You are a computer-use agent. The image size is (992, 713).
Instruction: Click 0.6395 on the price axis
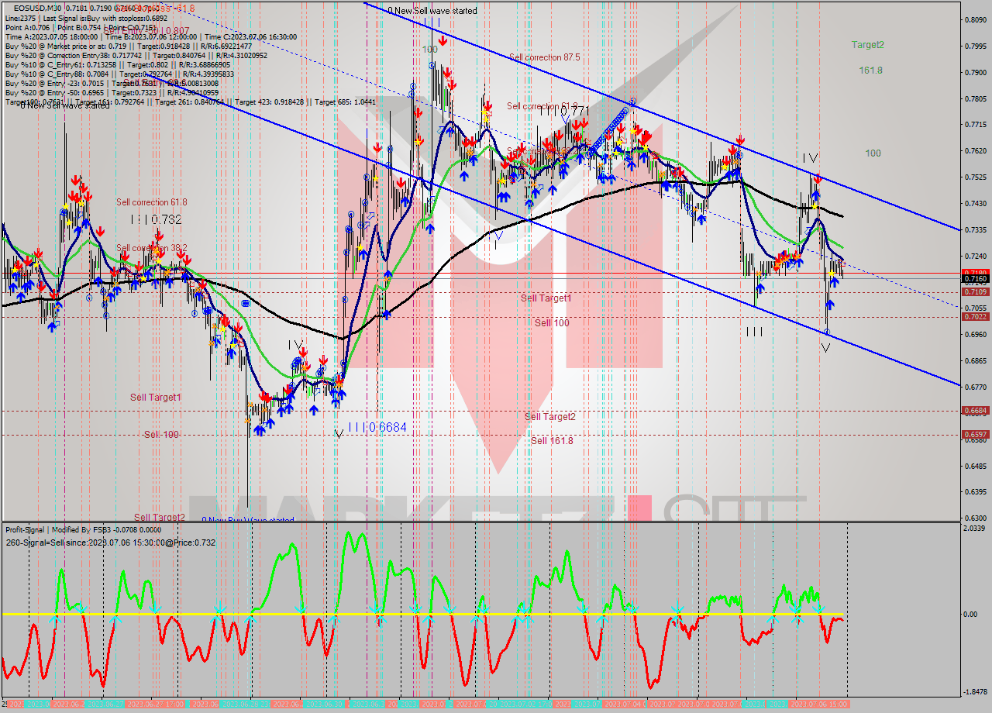pos(975,492)
